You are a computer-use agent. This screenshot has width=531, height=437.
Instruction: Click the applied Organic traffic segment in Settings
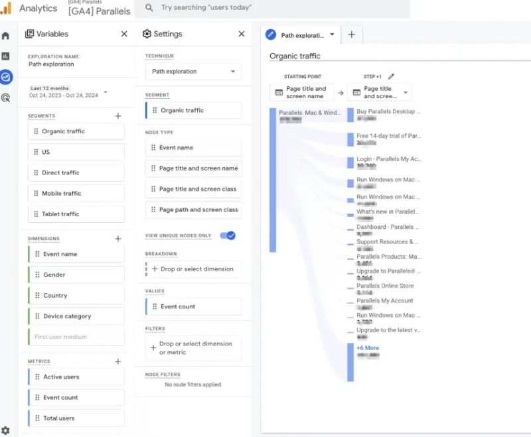click(194, 110)
